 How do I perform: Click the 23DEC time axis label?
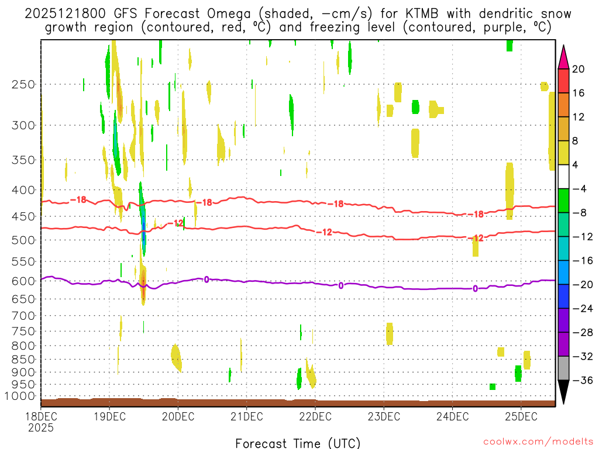coord(384,416)
